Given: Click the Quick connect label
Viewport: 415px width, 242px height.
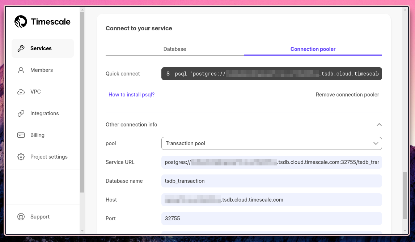Looking at the screenshot, I should 123,74.
